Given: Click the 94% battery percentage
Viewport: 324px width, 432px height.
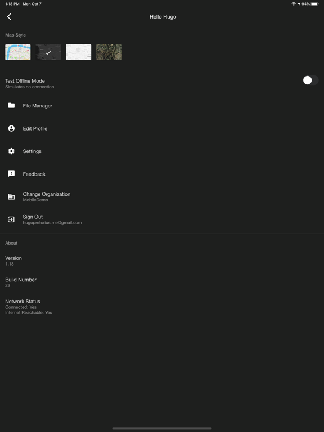Looking at the screenshot, I should (x=305, y=4).
